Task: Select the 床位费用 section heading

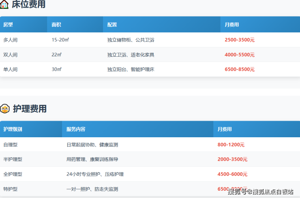Action: pos(28,4)
